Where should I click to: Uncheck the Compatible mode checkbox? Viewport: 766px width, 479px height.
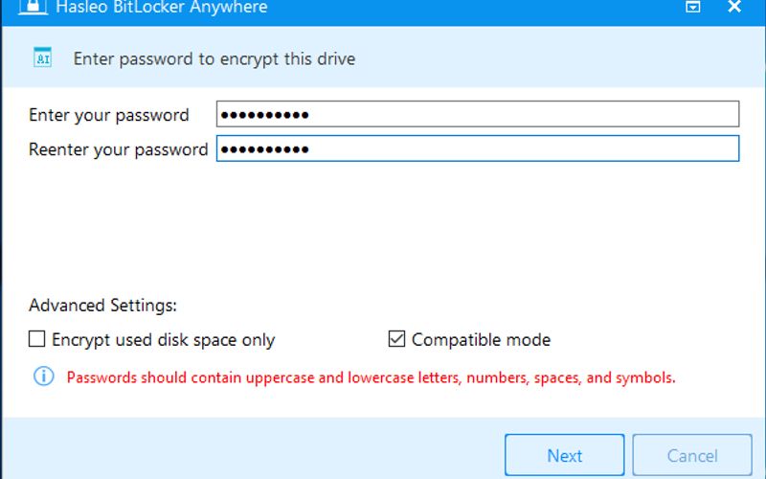[x=396, y=339]
